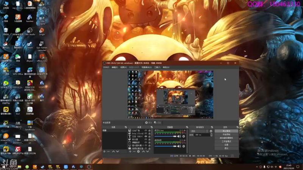Toggle visibility of the 显示器采集 2 source
This screenshot has width=303, height=170.
(146, 145)
